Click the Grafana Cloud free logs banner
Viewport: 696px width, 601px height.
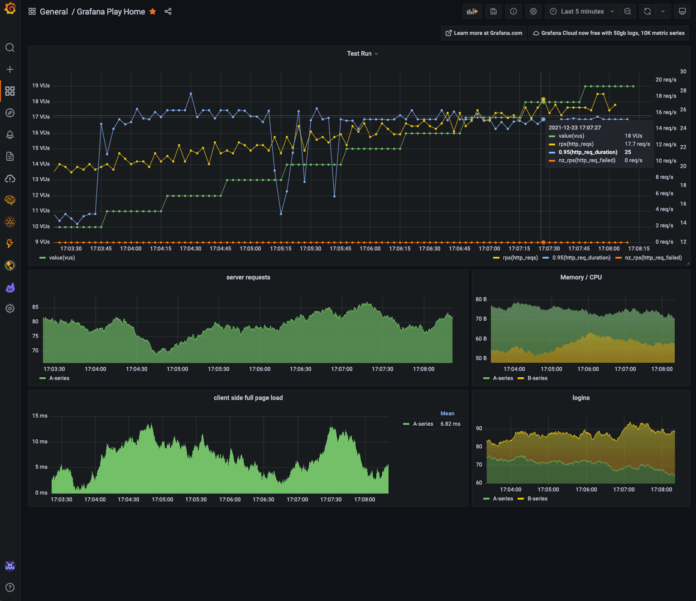(x=609, y=33)
